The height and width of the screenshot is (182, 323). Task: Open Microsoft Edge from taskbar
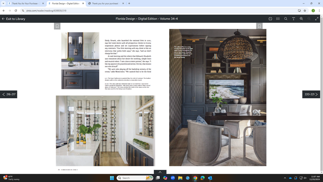203,178
